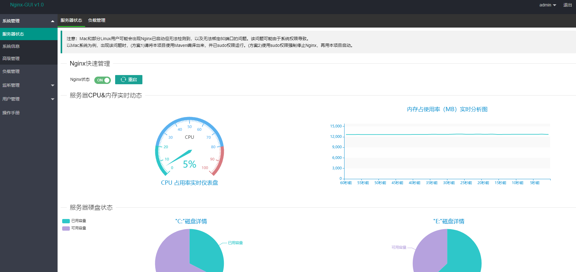
Task: Click the CPU 占用率实时仪表盘 caption
Action: point(190,183)
